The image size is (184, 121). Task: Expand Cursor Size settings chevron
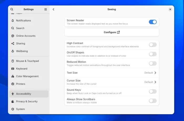155,82
